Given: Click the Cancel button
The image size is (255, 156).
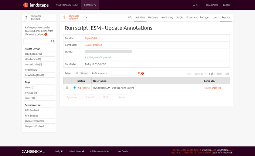Looking at the screenshot, I should pyautogui.click(x=90, y=97).
